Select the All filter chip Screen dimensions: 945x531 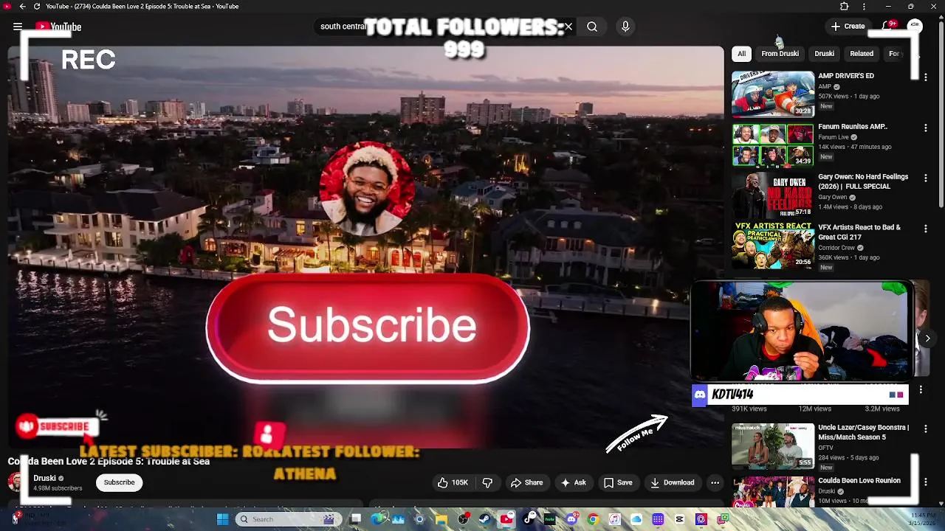point(742,54)
